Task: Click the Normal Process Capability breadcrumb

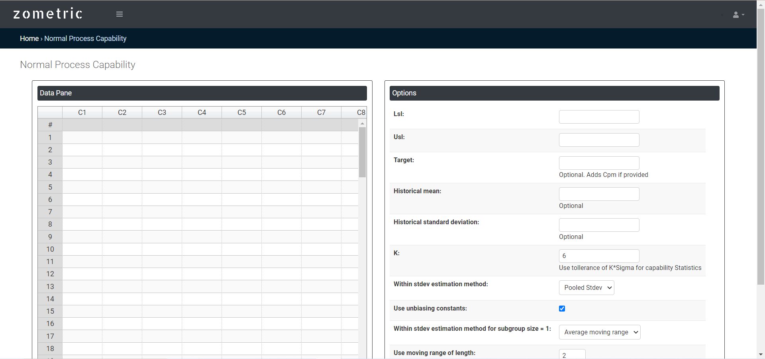Action: coord(85,39)
